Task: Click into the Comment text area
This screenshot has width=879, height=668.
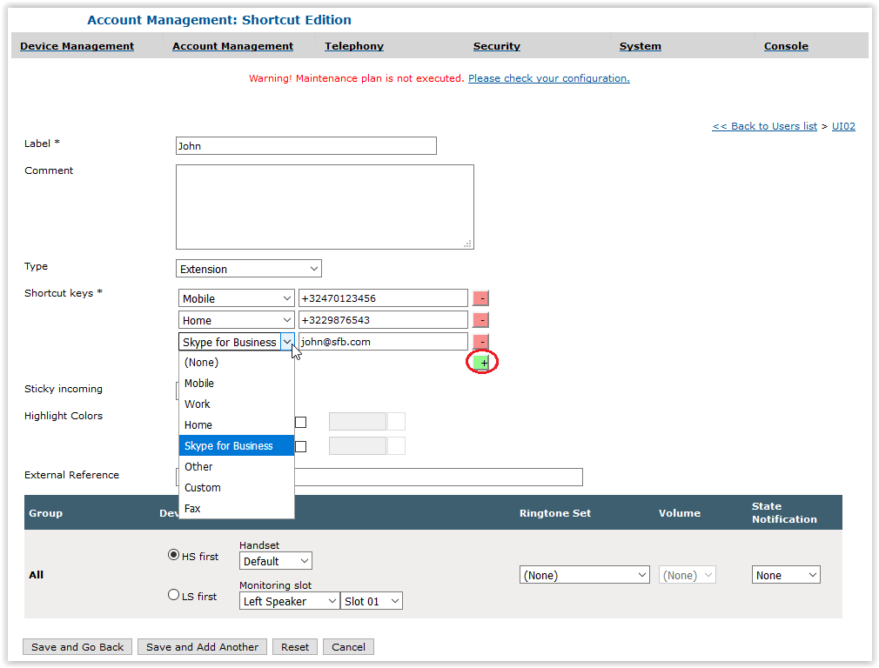Action: click(x=325, y=207)
